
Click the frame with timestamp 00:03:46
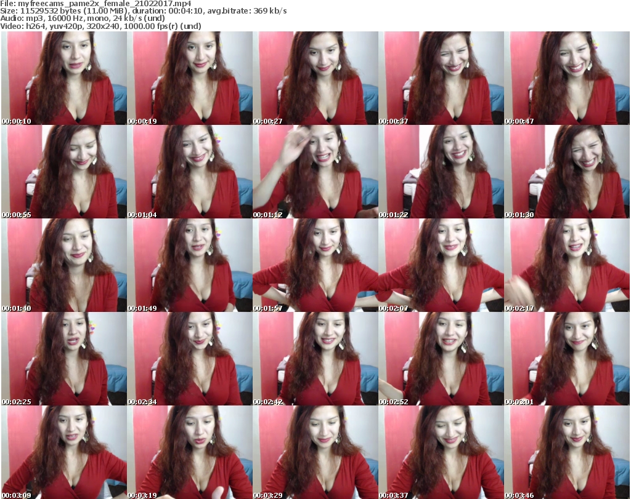[x=567, y=452]
